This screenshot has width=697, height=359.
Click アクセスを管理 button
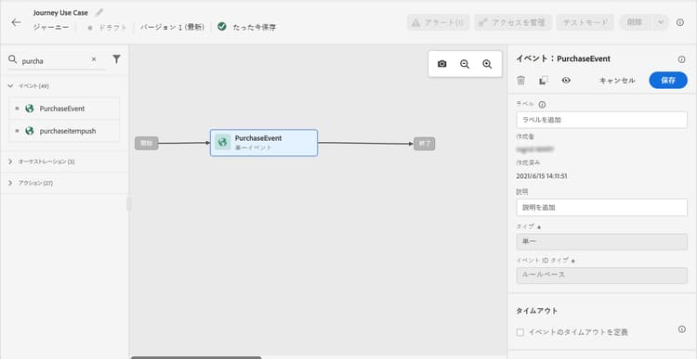click(x=513, y=22)
